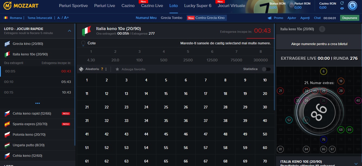Open the Cazino tab

(x=128, y=6)
